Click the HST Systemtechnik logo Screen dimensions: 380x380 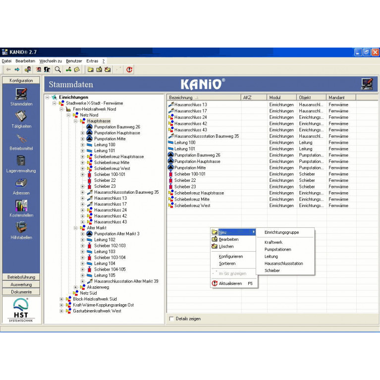click(21, 310)
